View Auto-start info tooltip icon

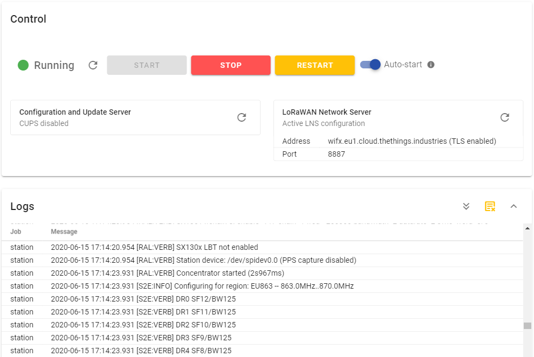coord(430,64)
